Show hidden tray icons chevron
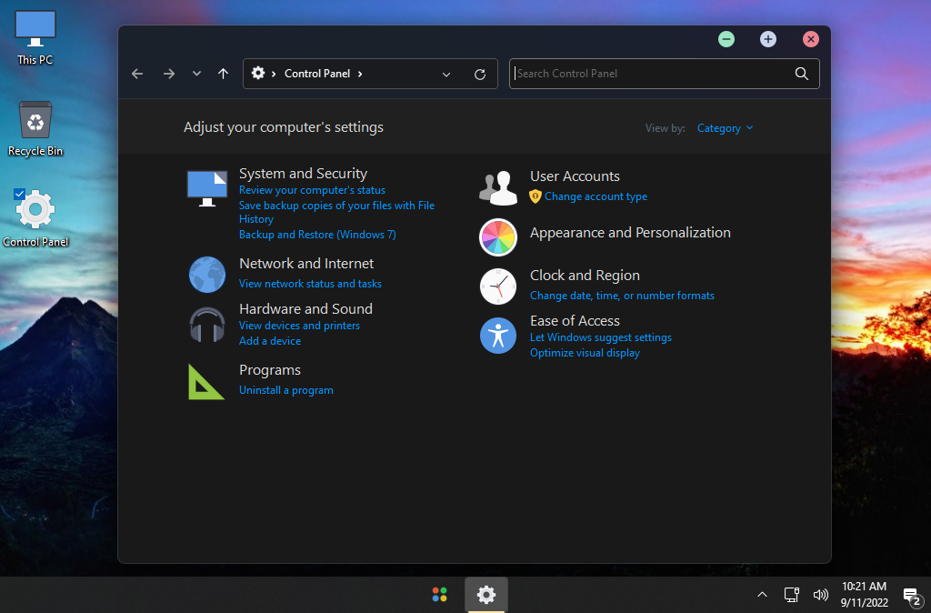 (x=763, y=595)
